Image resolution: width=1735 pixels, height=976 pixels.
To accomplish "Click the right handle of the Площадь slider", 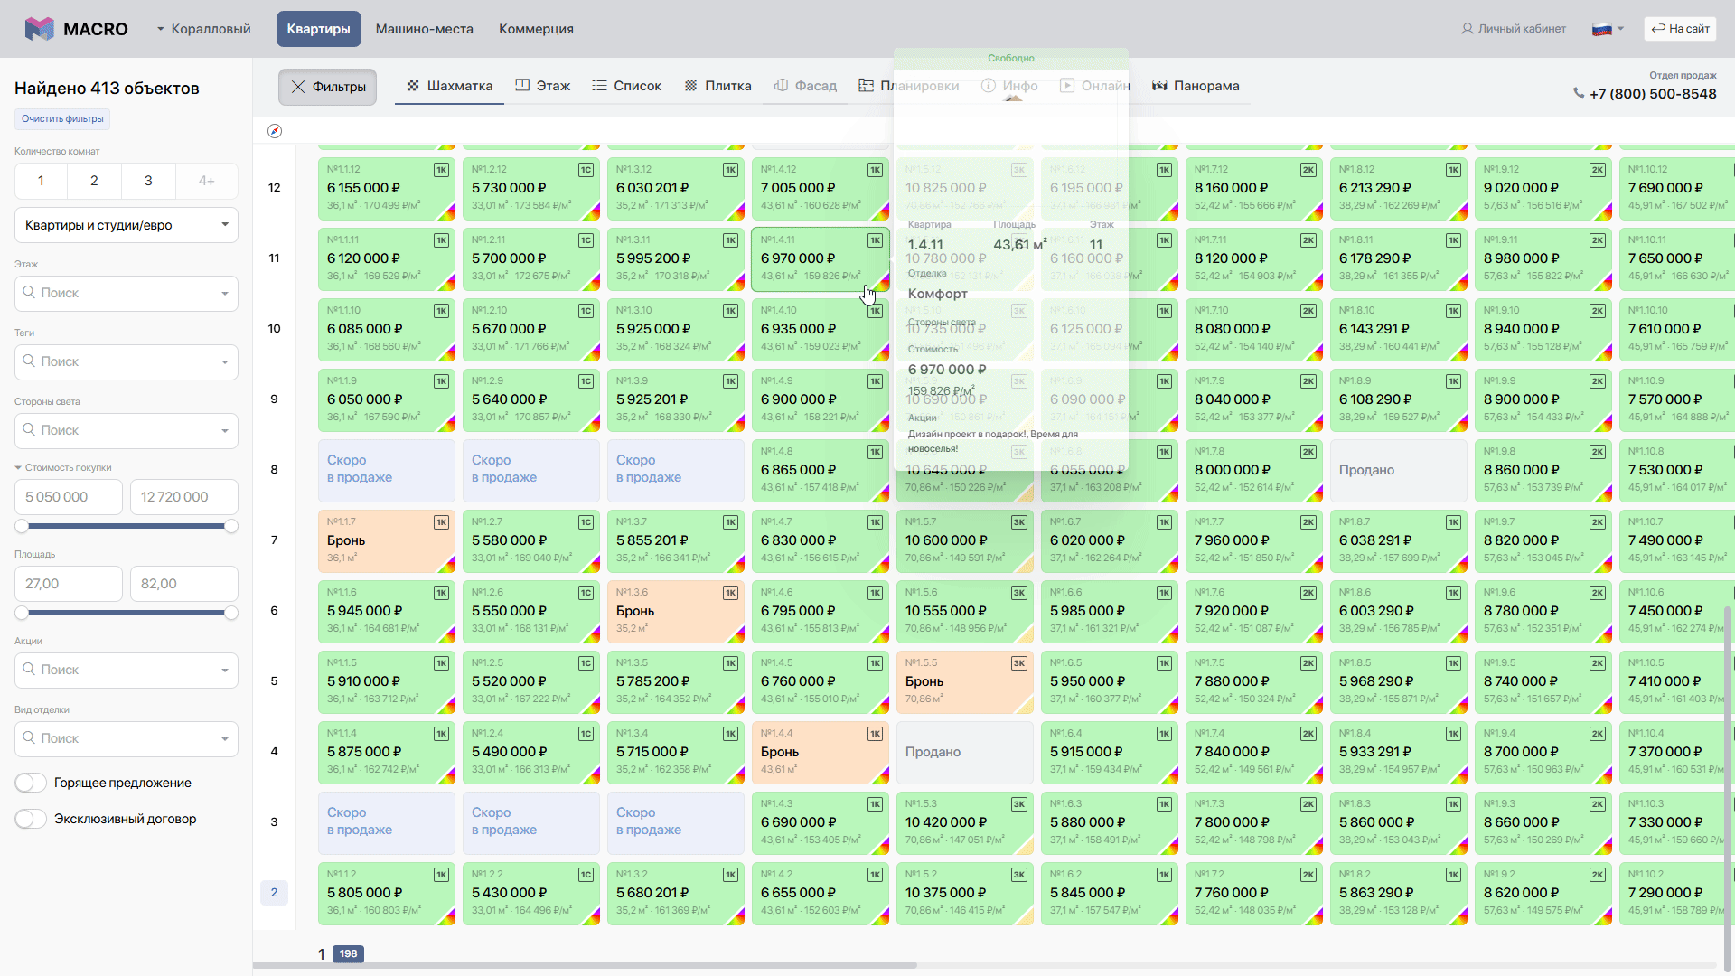I will click(231, 613).
